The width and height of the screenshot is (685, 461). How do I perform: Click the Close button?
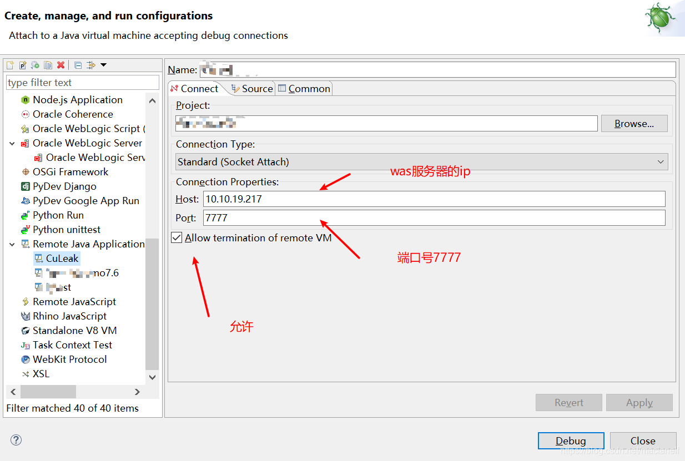643,441
